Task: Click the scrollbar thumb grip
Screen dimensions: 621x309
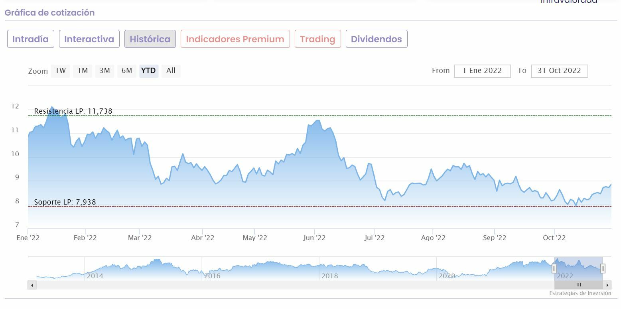Action: tap(579, 285)
